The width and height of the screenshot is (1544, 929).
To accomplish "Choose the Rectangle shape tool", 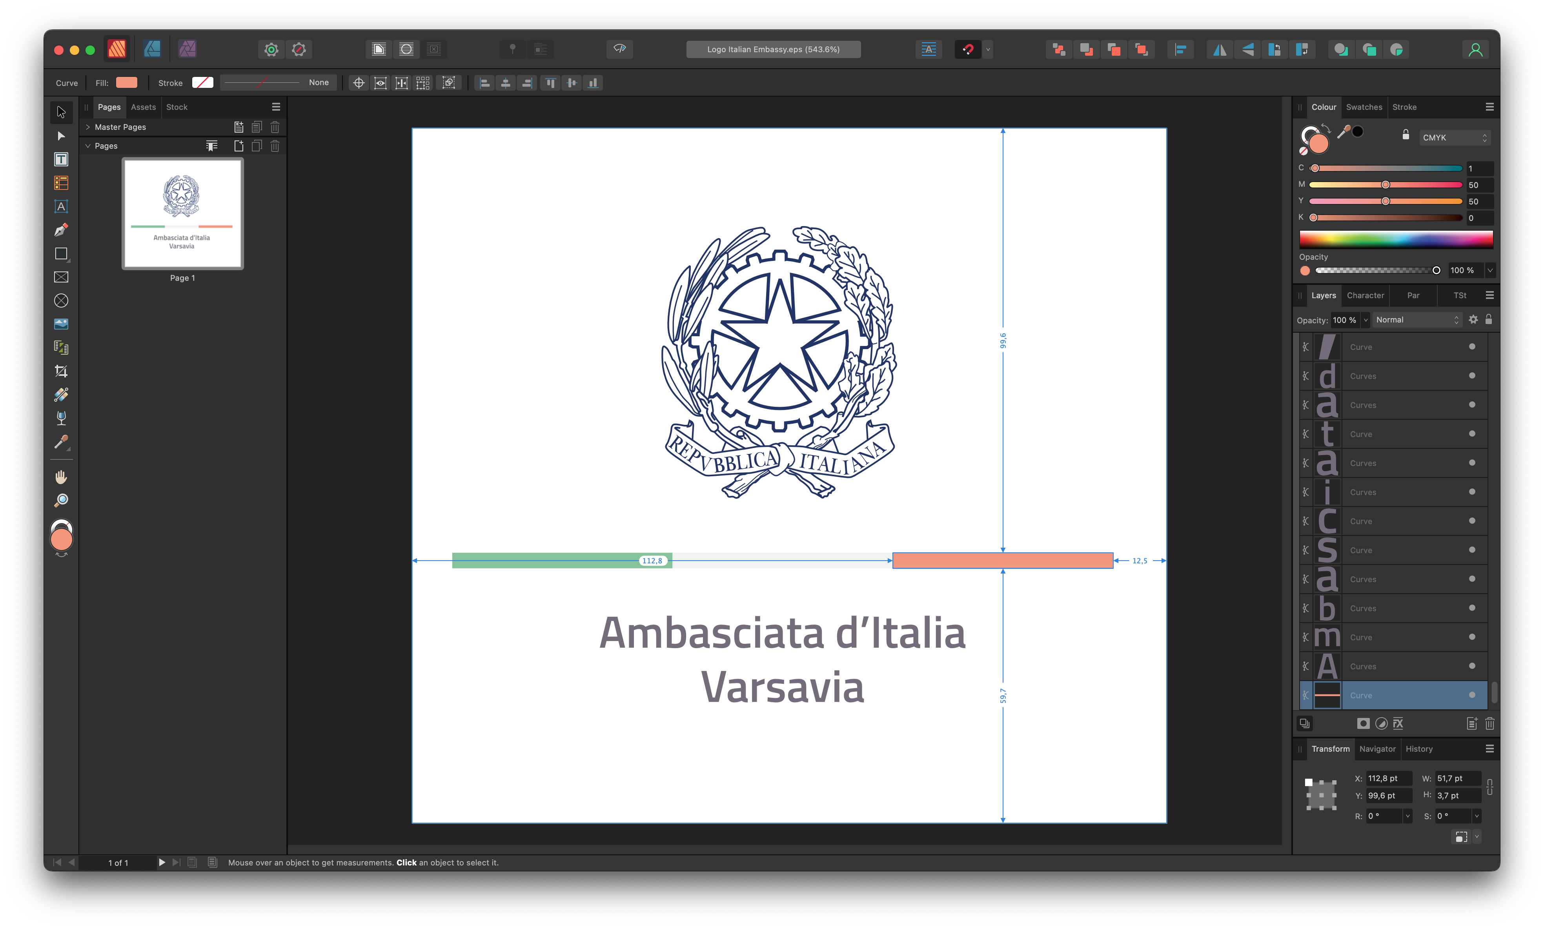I will point(61,253).
